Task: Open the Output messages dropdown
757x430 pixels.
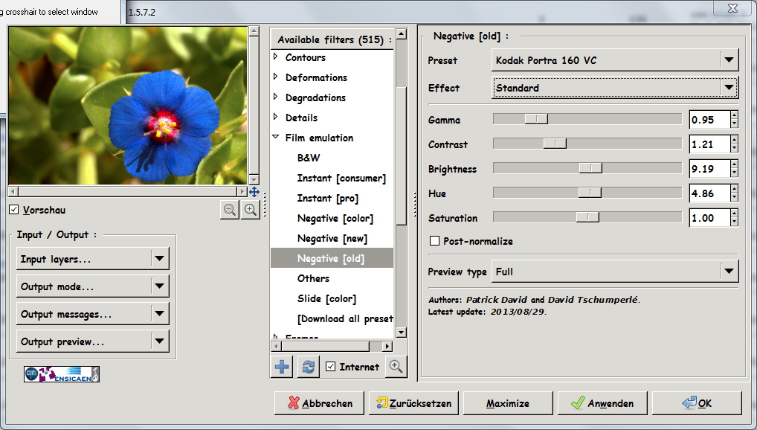Action: 93,314
